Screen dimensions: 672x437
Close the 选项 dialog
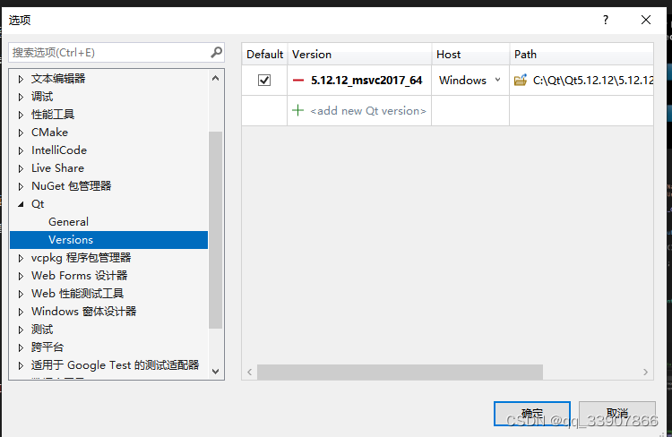pyautogui.click(x=646, y=20)
